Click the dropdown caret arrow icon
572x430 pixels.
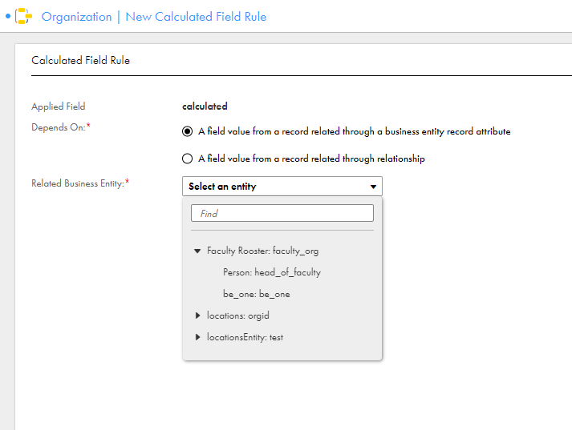(373, 187)
